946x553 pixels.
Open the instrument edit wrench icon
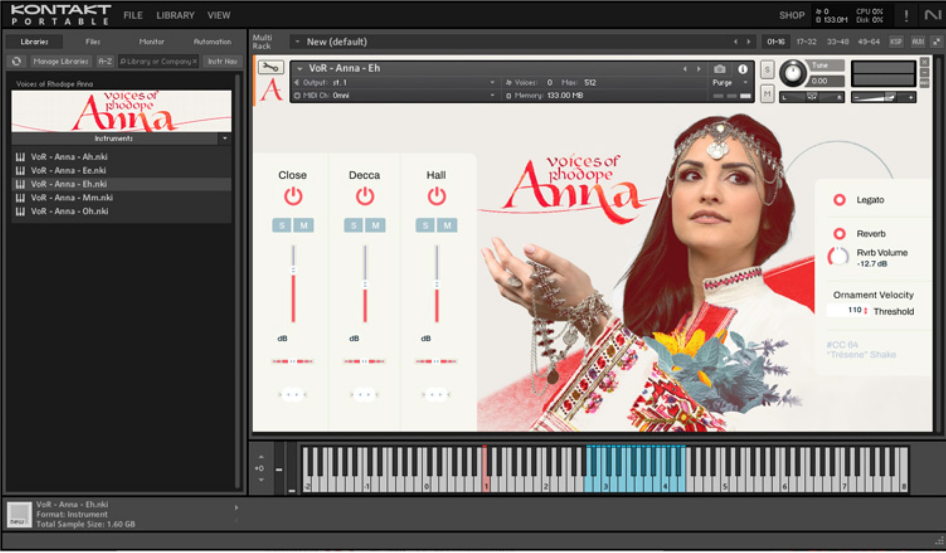pos(271,67)
